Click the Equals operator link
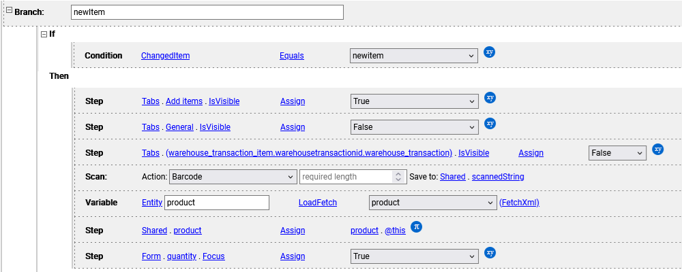682x272 pixels. [292, 56]
